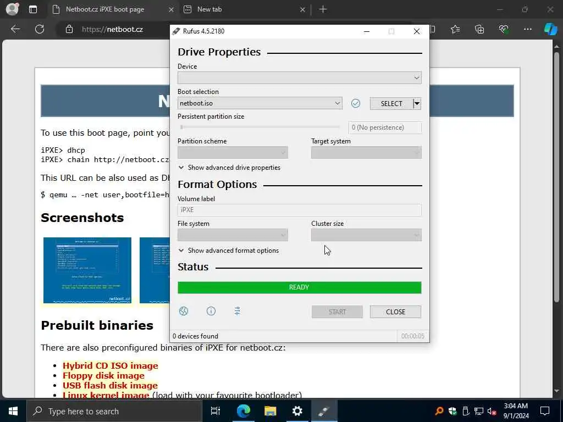Viewport: 563px width, 422px height.
Task: Follow the USB flash disk image link
Action: (110, 385)
